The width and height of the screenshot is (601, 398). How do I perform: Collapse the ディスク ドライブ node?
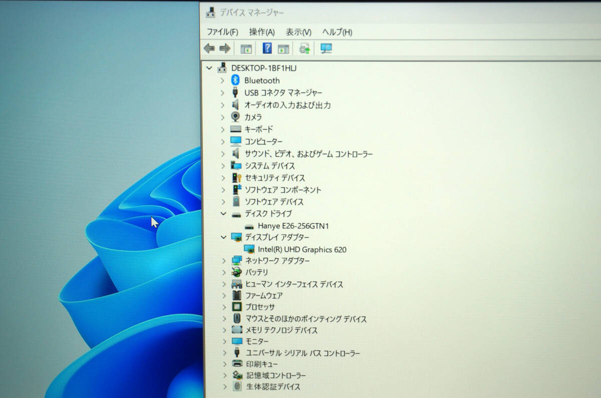223,213
